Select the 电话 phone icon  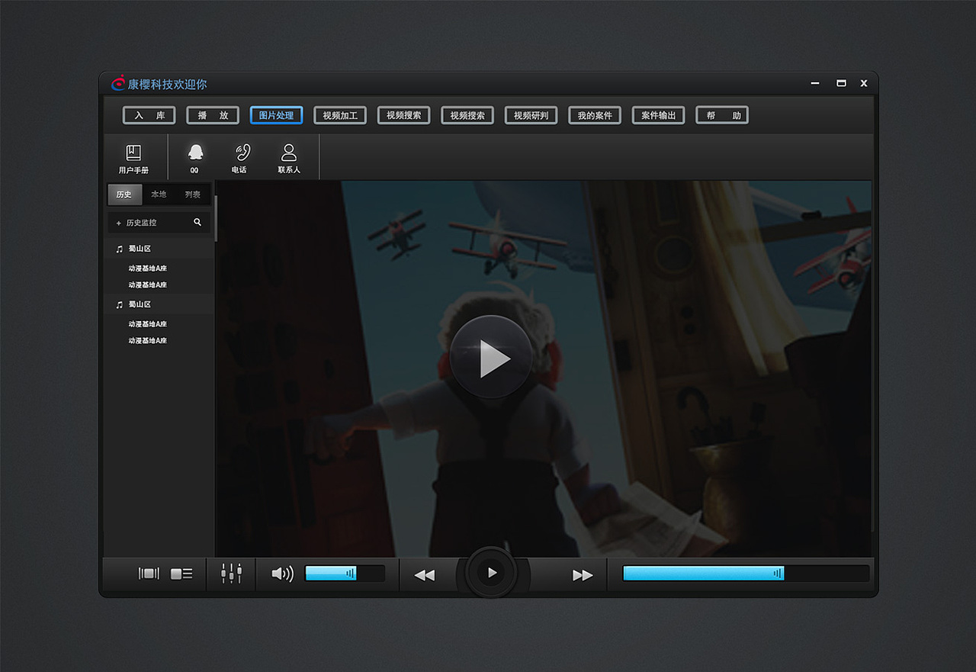242,152
